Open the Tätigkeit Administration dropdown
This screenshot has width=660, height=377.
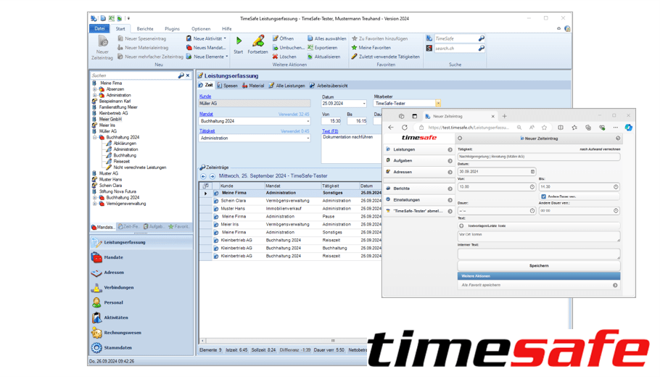[x=308, y=138]
